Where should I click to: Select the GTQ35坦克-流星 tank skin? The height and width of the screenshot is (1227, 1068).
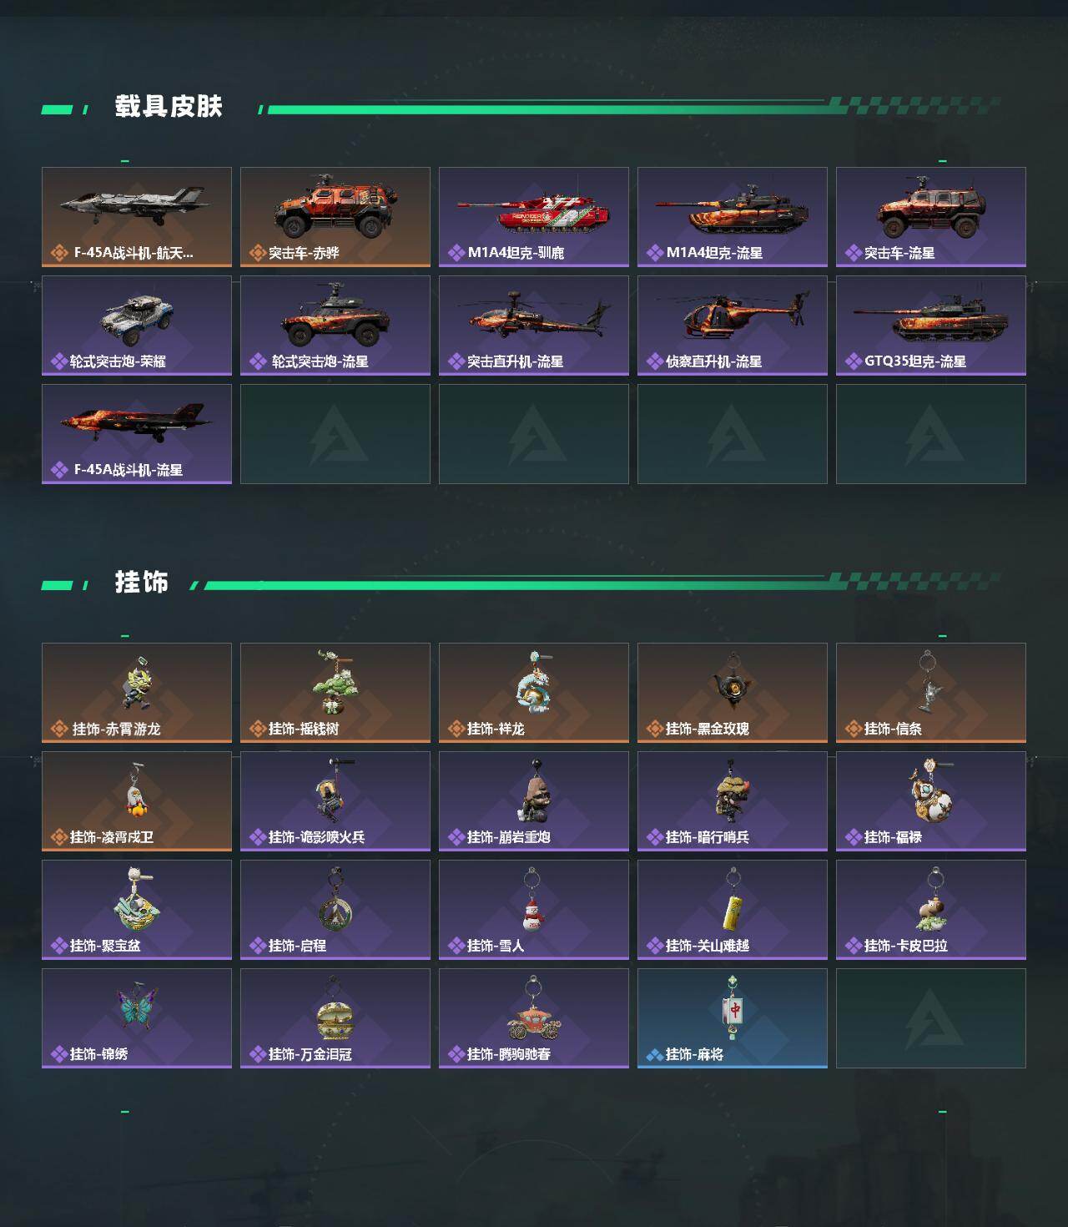pos(931,326)
